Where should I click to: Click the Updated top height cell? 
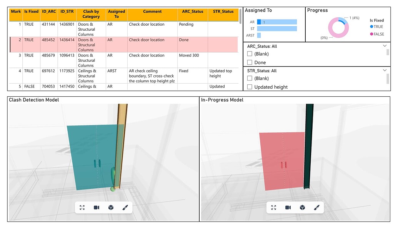[221, 73]
